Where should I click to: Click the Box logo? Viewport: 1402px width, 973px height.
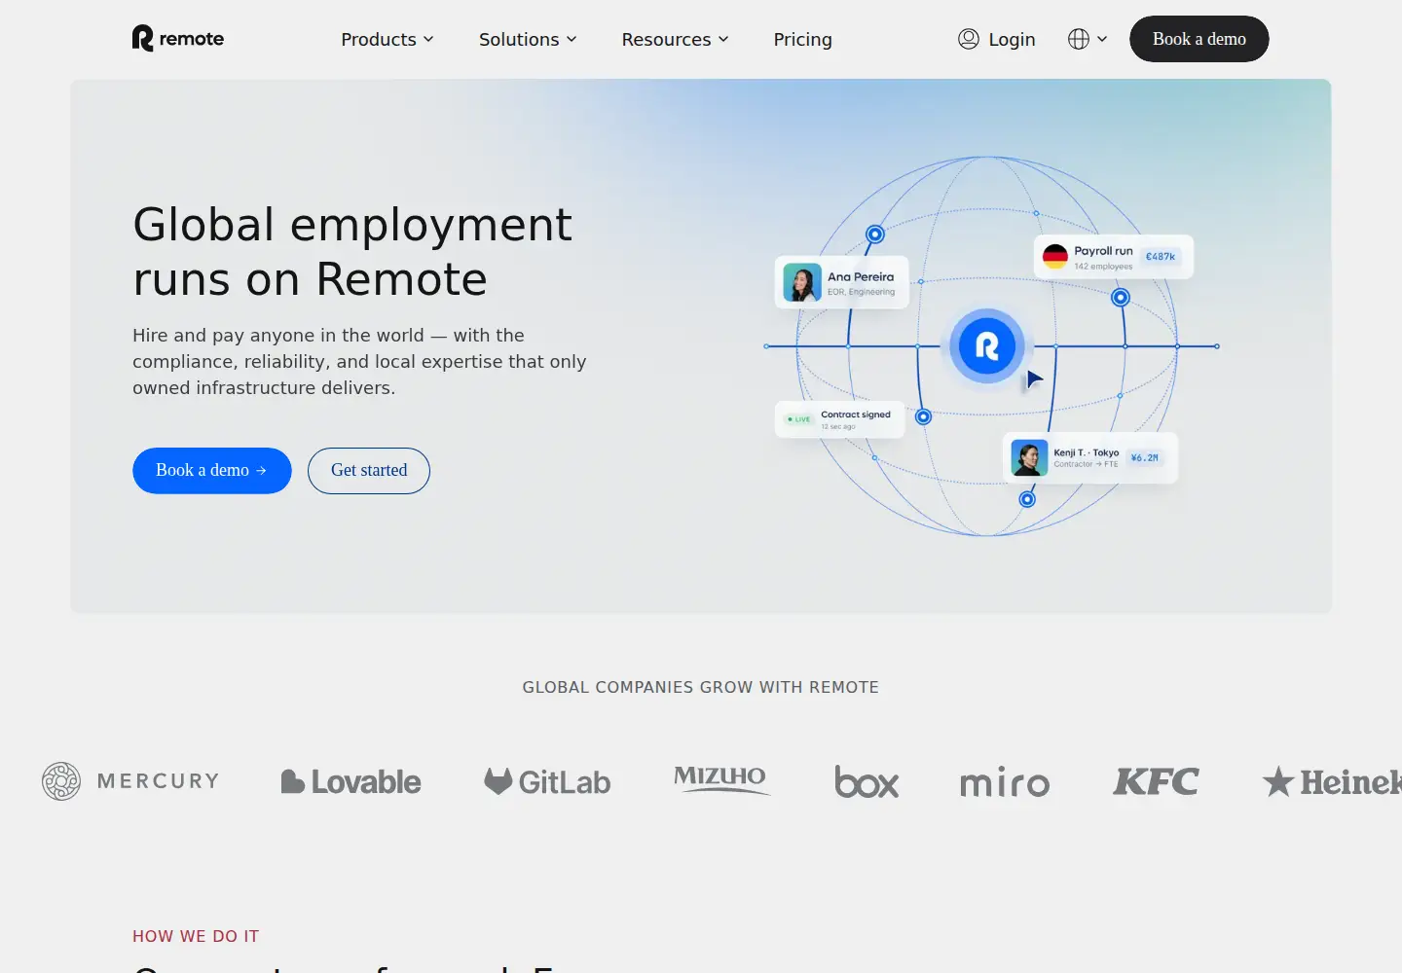867,781
